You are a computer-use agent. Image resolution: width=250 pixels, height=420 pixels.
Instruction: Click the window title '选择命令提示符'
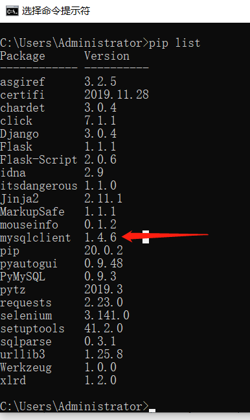tap(56, 11)
